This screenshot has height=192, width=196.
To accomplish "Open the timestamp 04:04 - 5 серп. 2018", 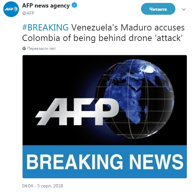I will point(43,186).
